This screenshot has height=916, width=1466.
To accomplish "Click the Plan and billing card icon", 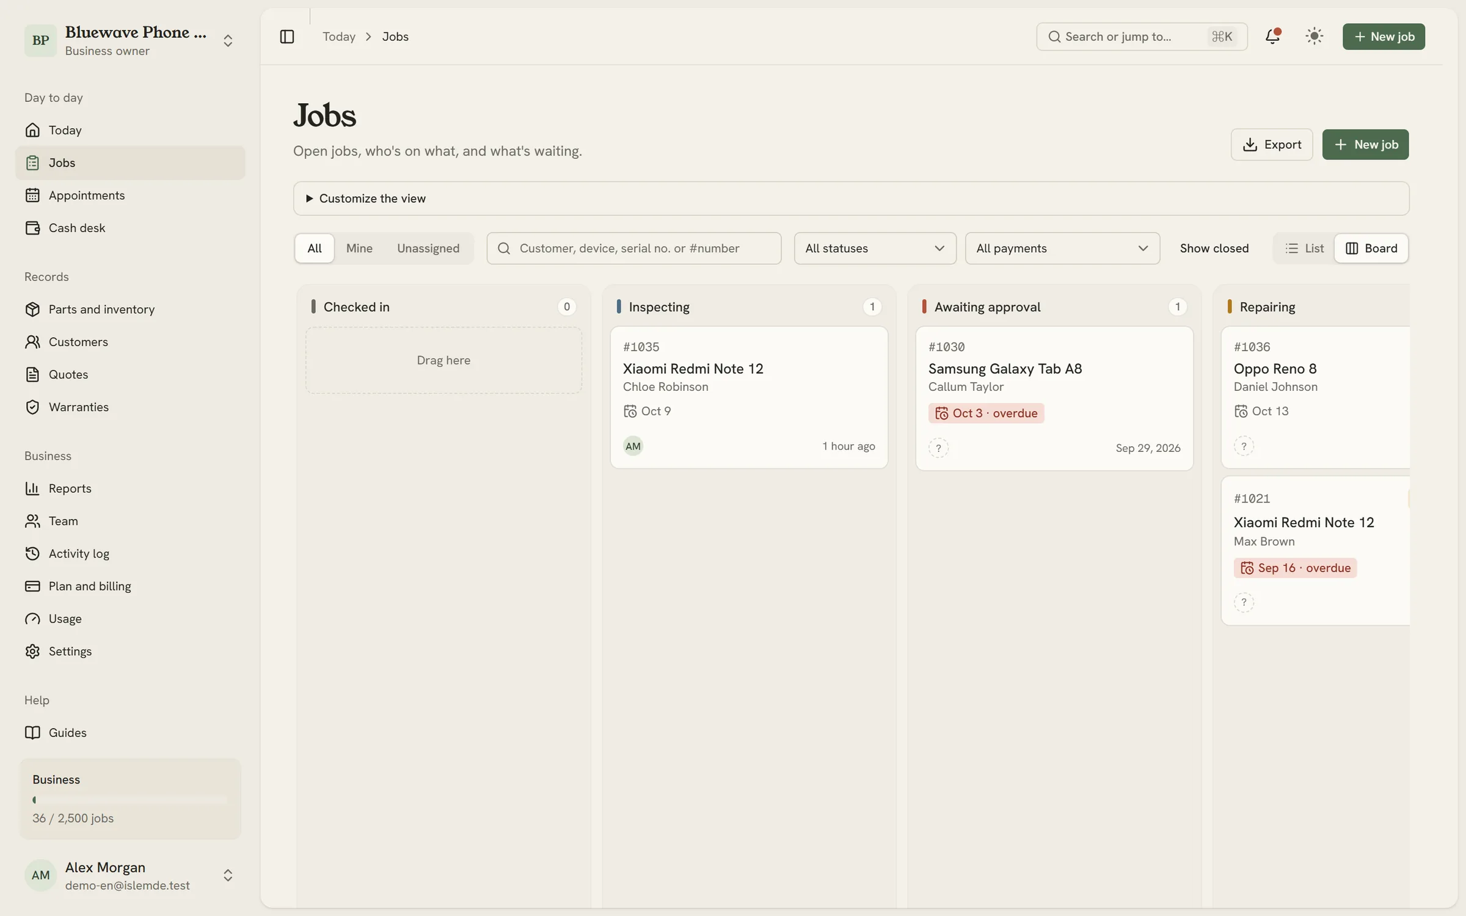I will click(x=32, y=586).
